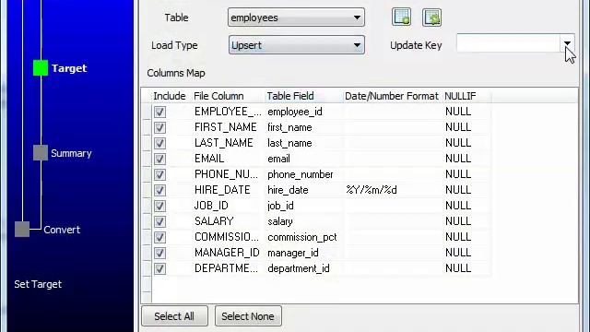Open the Update Key dropdown arrow

567,43
